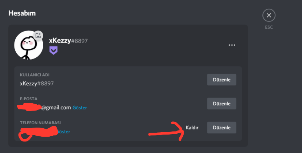Click the KULLANICI ADI field label
Viewport: 302px width, 153px height.
34,75
